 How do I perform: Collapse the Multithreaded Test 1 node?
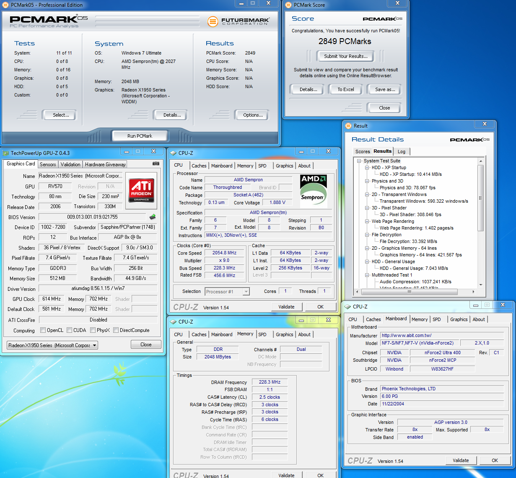tap(367, 275)
